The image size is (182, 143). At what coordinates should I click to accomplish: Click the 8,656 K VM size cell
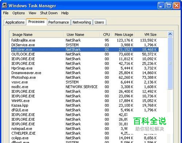click(x=150, y=138)
